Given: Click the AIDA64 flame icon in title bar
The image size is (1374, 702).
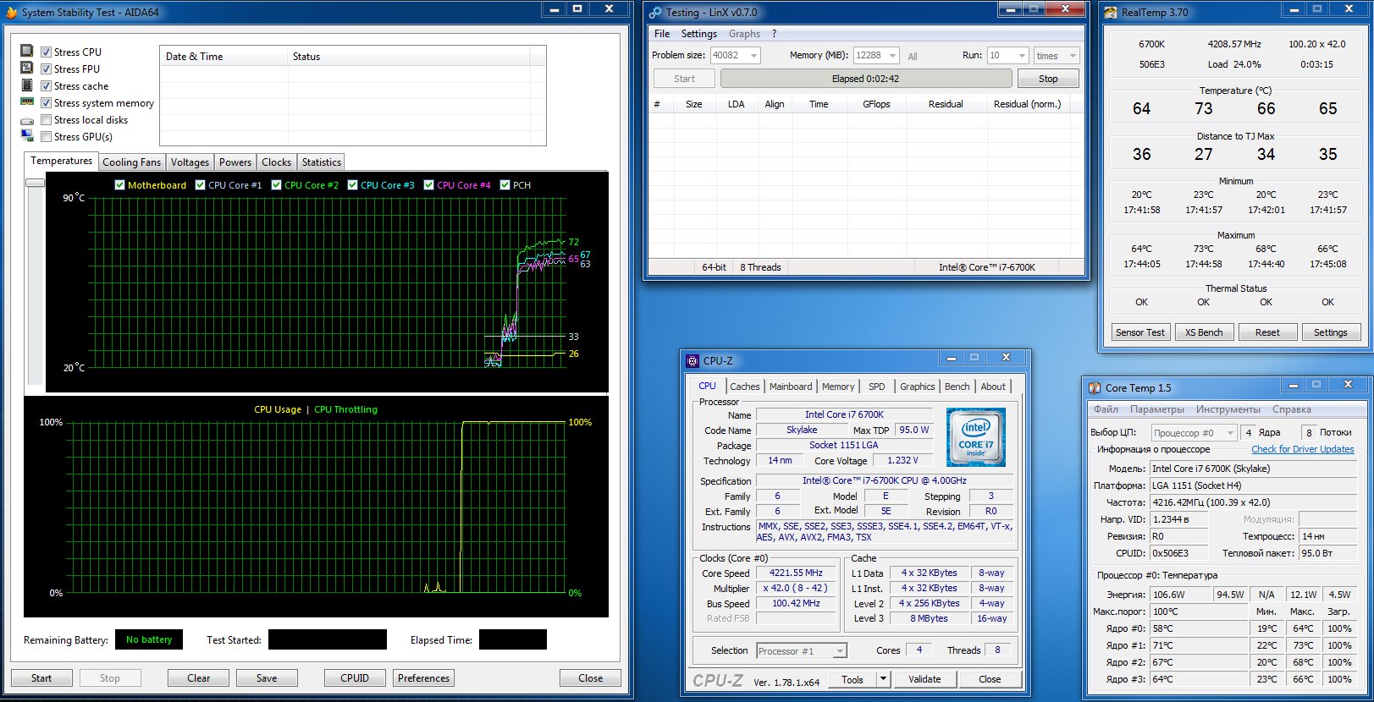Looking at the screenshot, I should pos(12,13).
